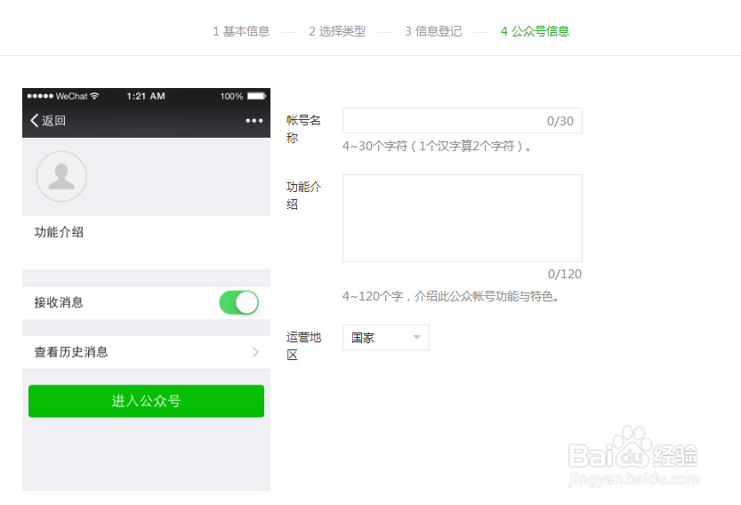The image size is (741, 505).
Task: Click the battery icon in phone status bar
Action: point(256,96)
